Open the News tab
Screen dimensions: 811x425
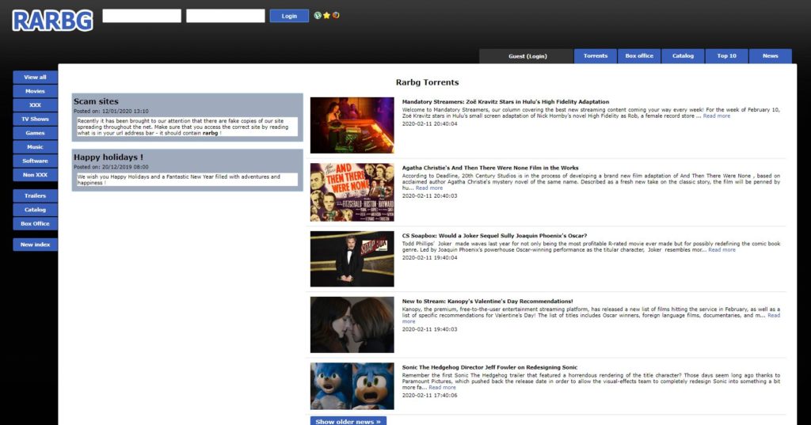(x=770, y=56)
